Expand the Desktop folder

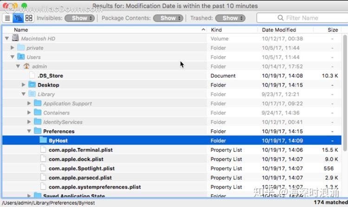point(23,84)
